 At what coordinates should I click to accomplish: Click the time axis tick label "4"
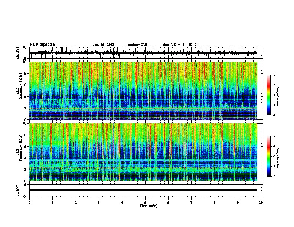122,203
